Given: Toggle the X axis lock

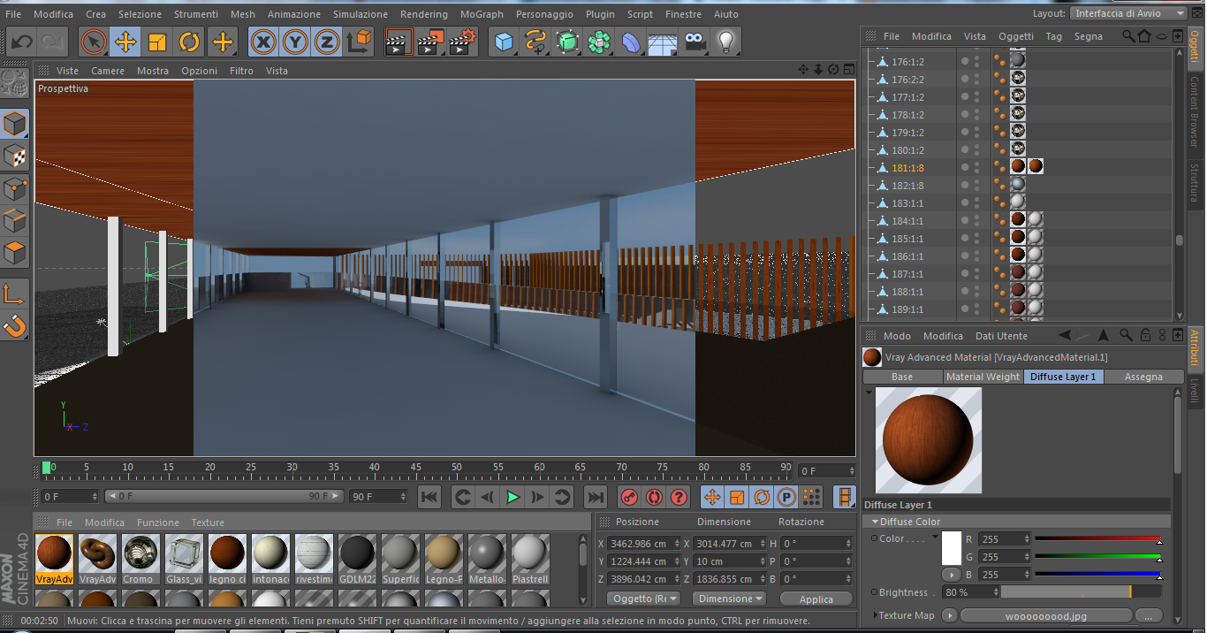Looking at the screenshot, I should [262, 42].
